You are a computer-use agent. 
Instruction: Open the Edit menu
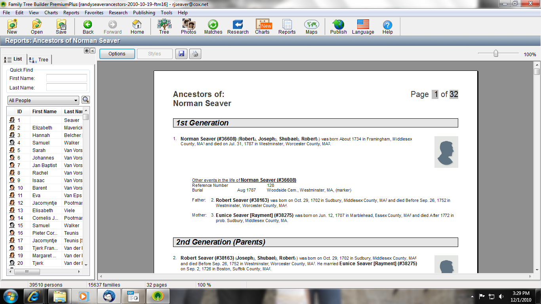[19, 13]
